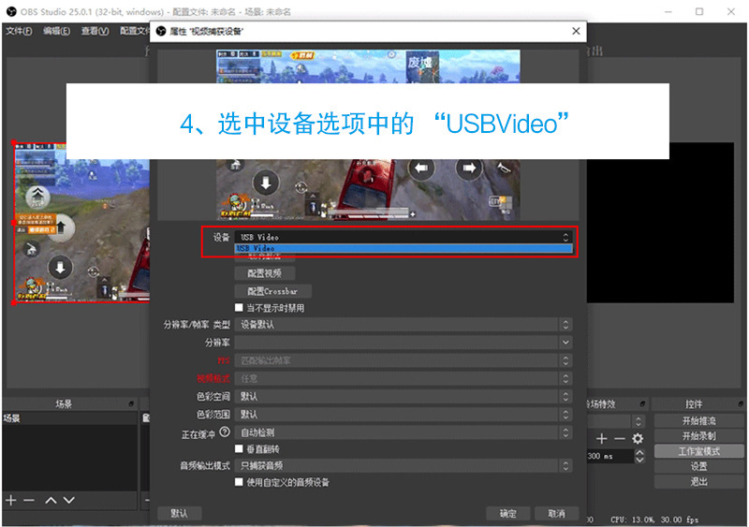Click the 配置Crossbar button
Screen dimensions: 749x527
tap(272, 291)
